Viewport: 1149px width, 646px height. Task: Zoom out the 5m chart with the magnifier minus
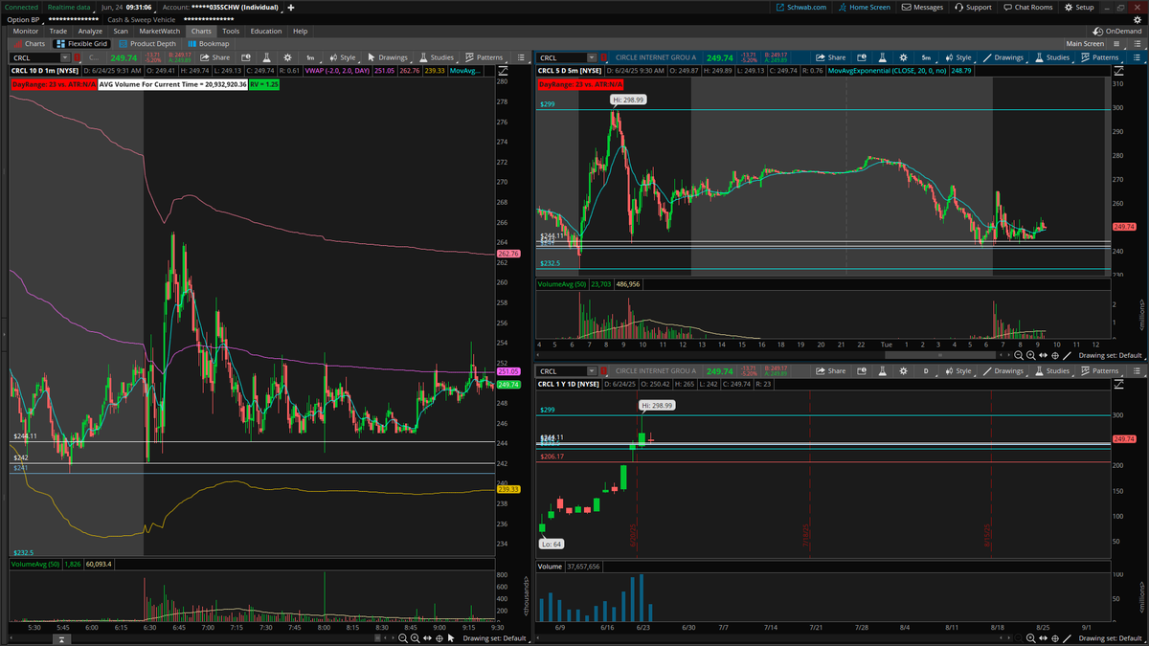pos(1019,355)
